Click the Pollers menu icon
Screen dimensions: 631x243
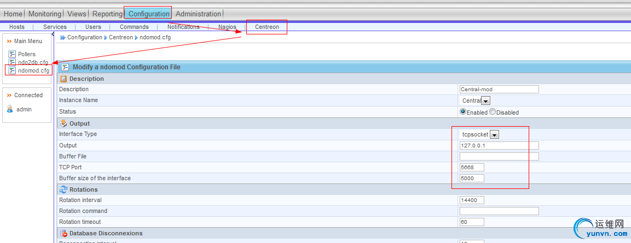(x=12, y=54)
